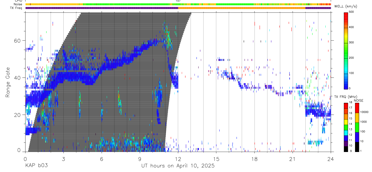The image size is (372, 172).
Task: Click the red segment of the NOISE colorbar
Action: tap(357, 108)
